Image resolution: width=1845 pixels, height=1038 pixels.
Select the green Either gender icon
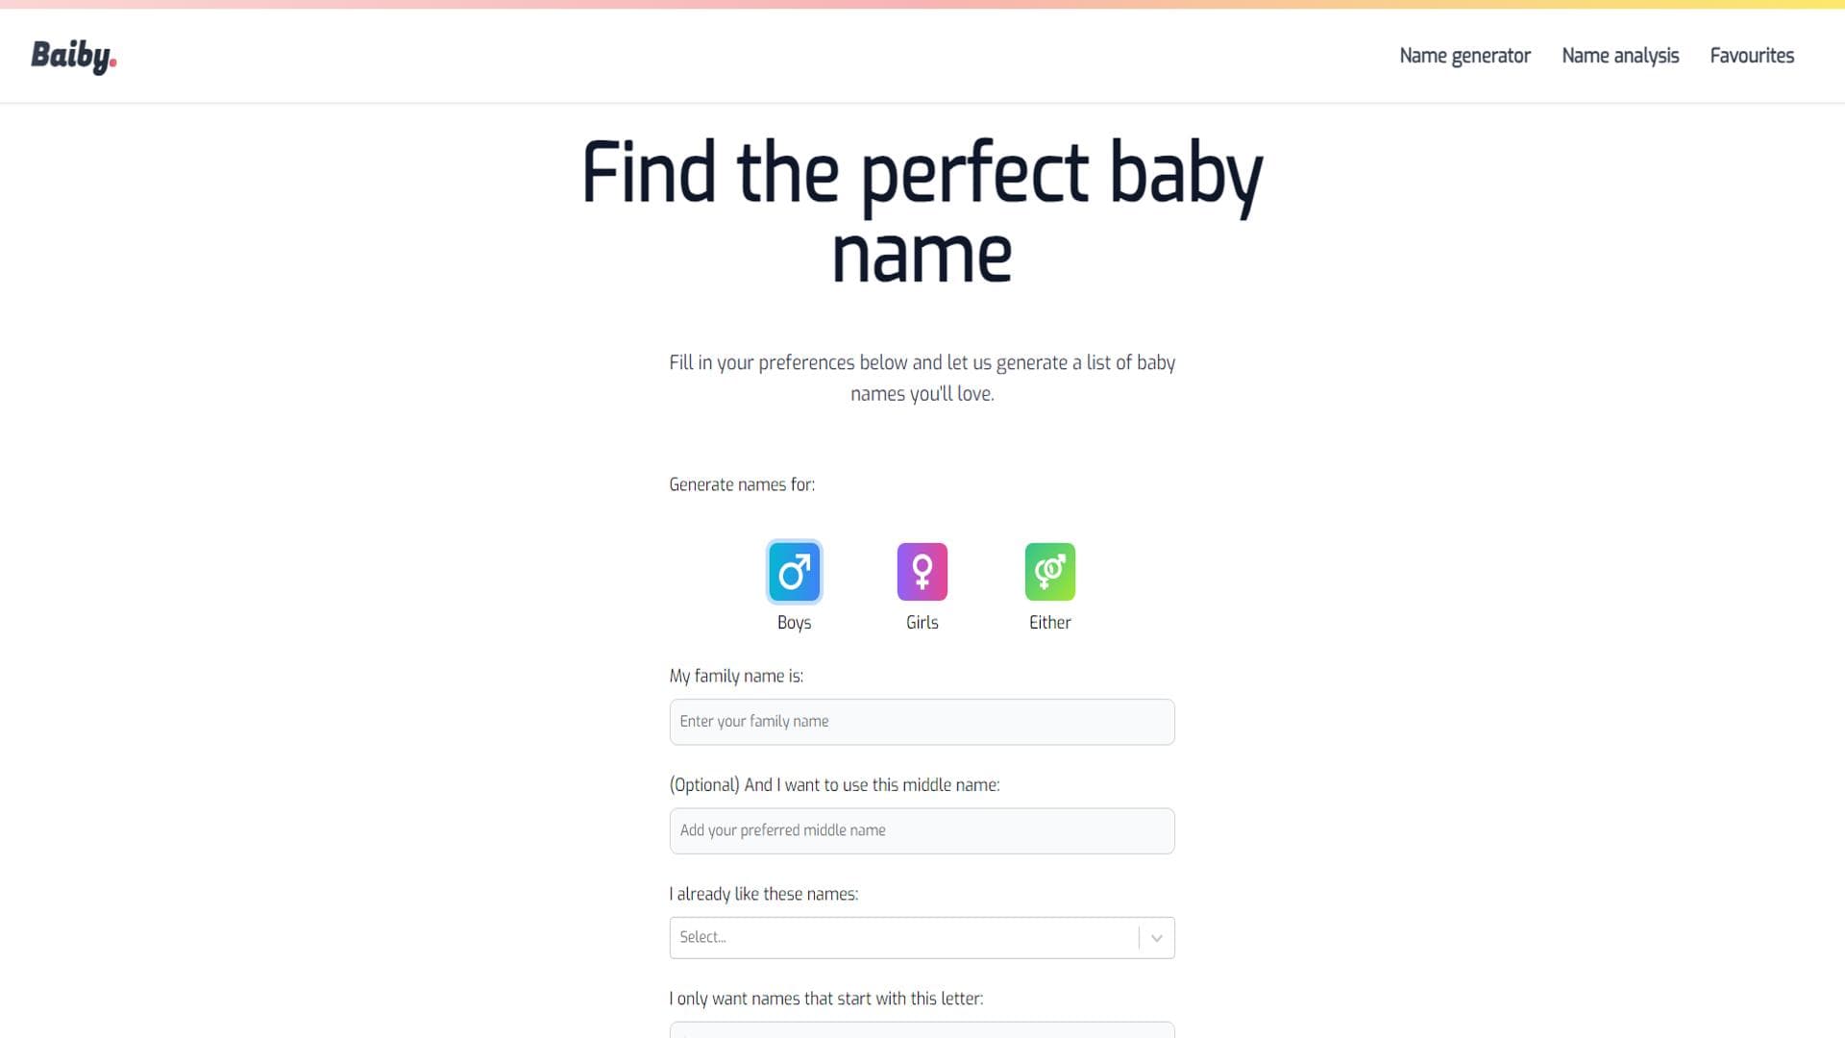[1049, 572]
